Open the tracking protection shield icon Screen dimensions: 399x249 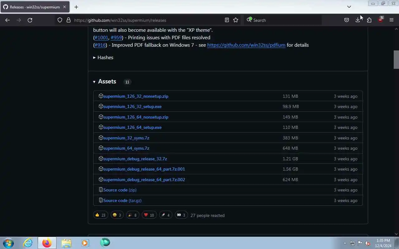60,20
